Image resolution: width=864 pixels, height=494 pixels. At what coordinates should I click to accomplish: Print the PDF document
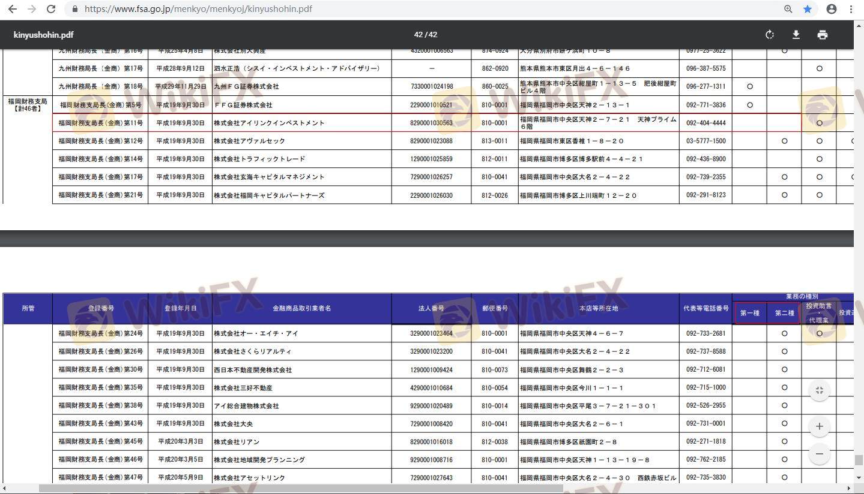coord(822,35)
